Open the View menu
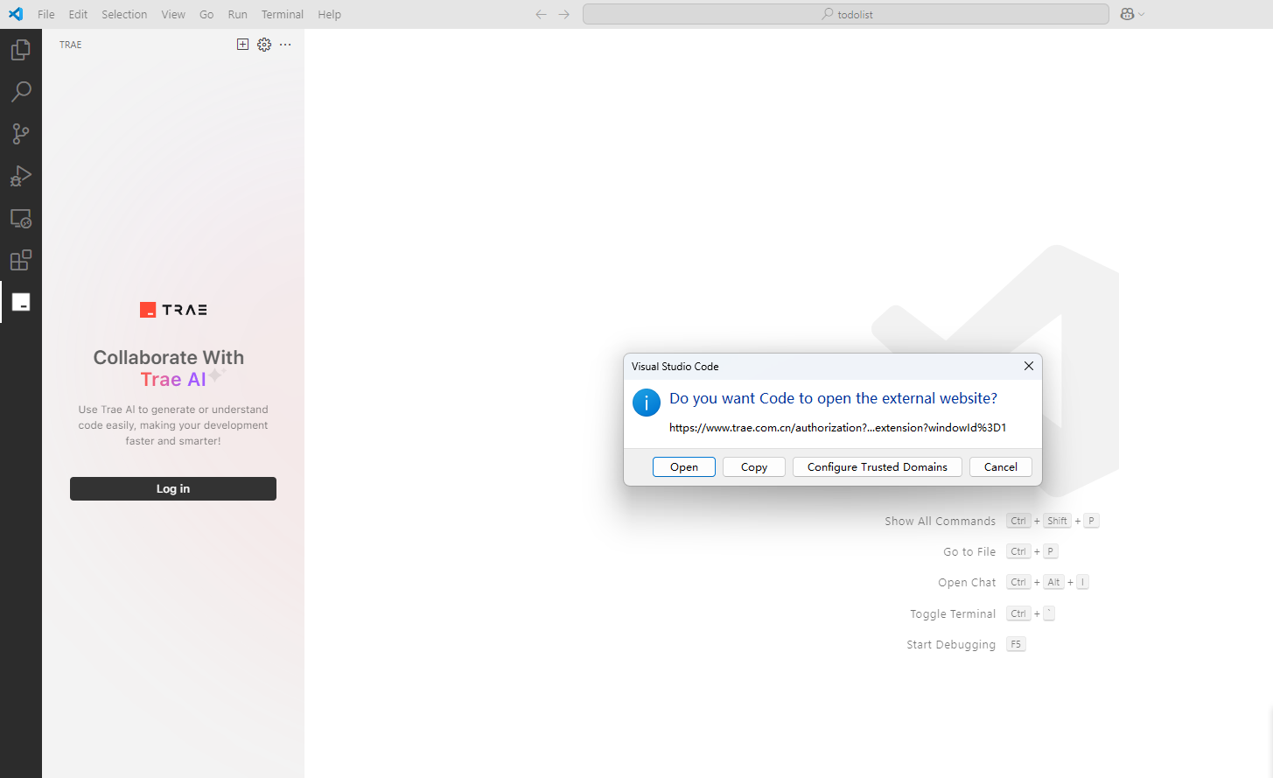The width and height of the screenshot is (1273, 778). 173,15
